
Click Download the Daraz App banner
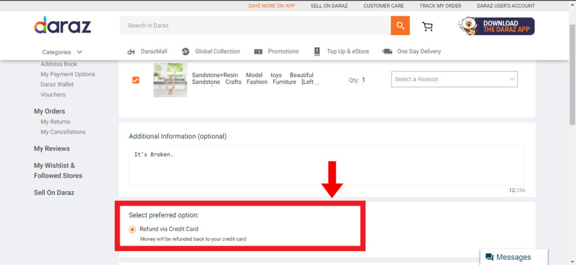[x=496, y=26]
